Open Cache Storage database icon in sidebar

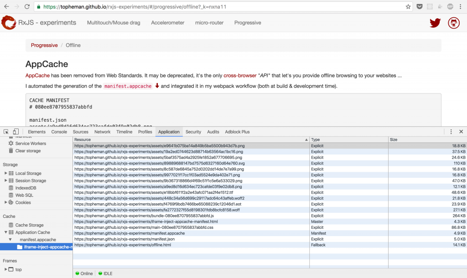point(10,225)
